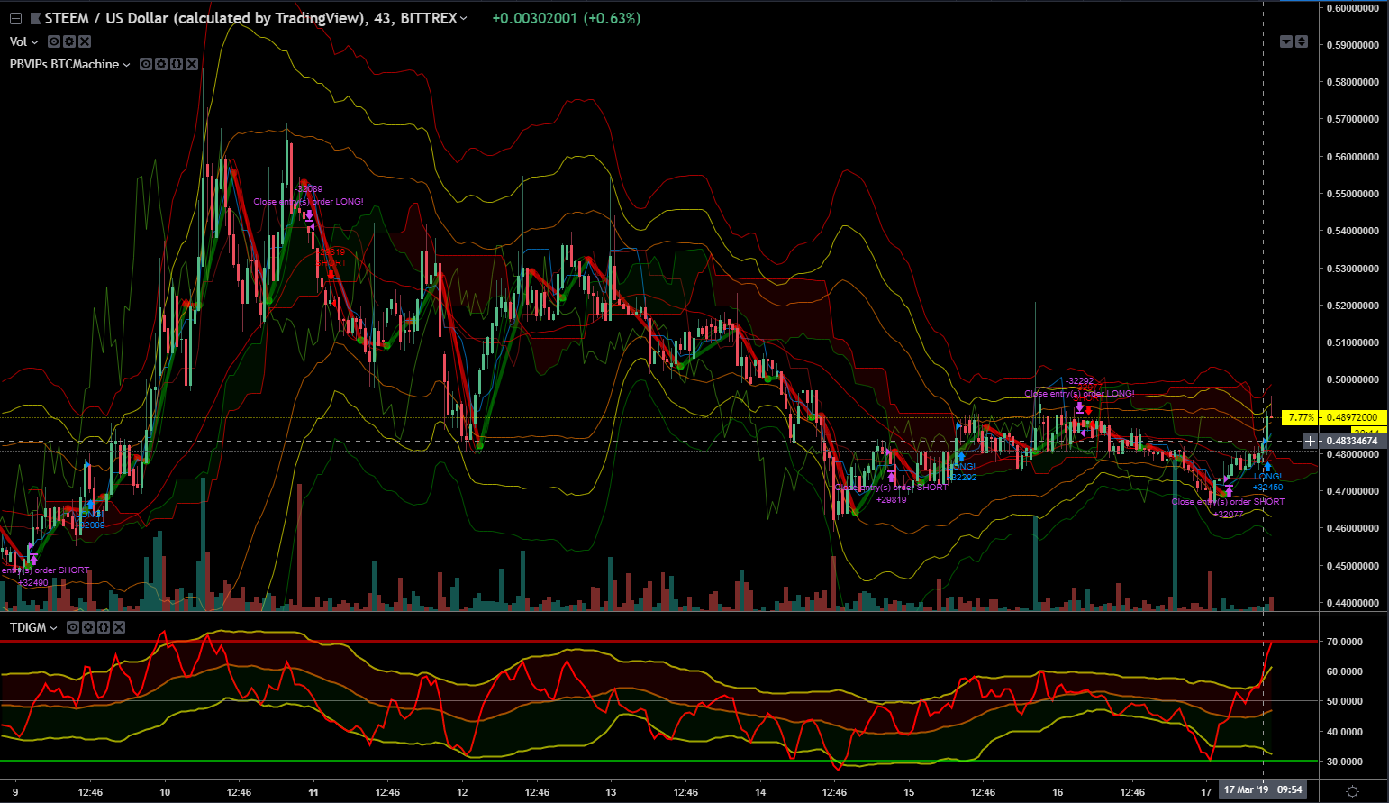This screenshot has height=803, width=1389.
Task: Click the Vol indicator name label
Action: coord(18,41)
